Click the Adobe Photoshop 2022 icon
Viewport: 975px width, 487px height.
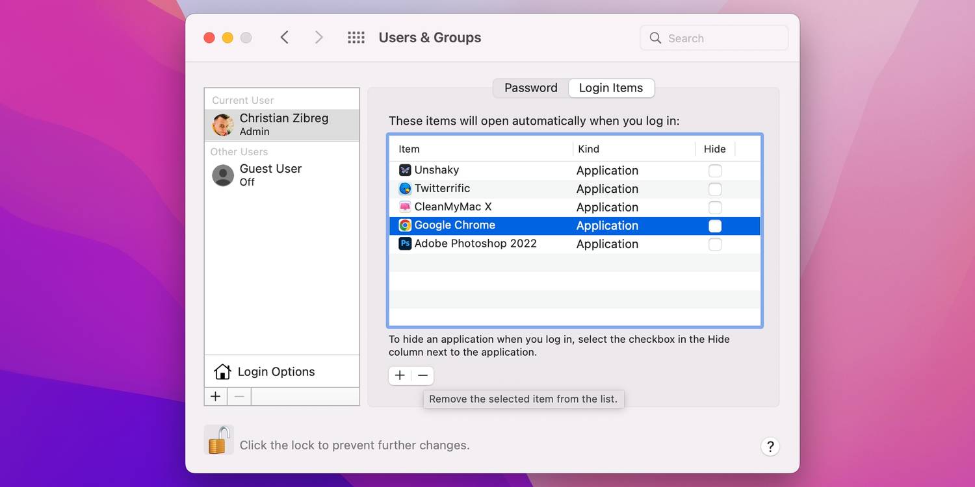click(x=405, y=243)
